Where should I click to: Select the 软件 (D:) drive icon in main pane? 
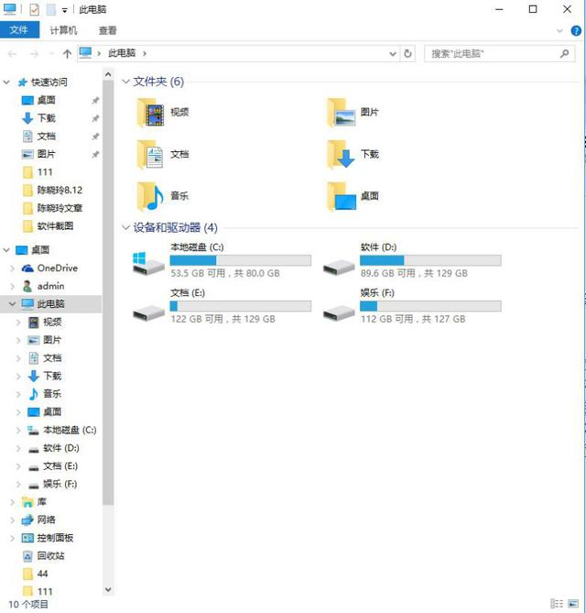[339, 267]
